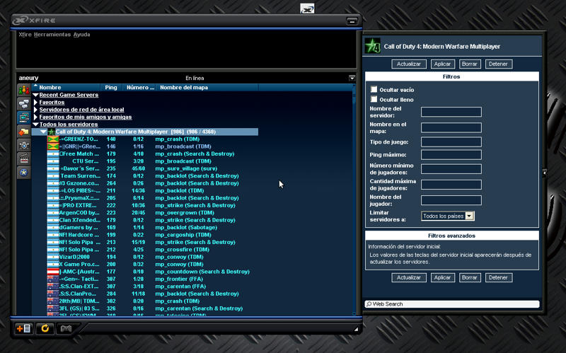Select mp_frontier (FFA) server row
This screenshot has height=353, width=566.
point(153,279)
